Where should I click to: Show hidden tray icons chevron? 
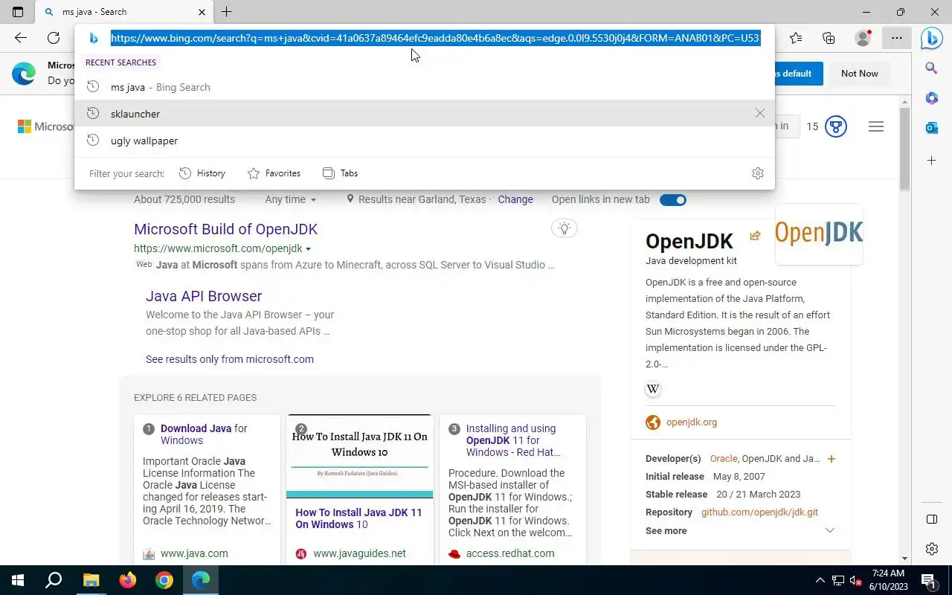click(x=820, y=580)
